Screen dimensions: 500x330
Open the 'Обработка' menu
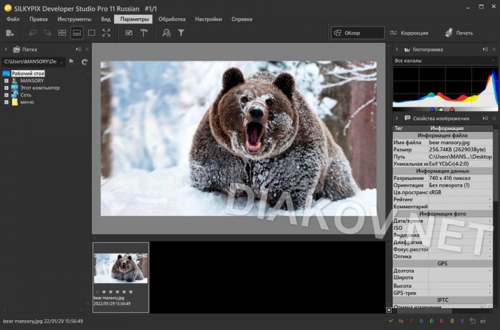[171, 19]
